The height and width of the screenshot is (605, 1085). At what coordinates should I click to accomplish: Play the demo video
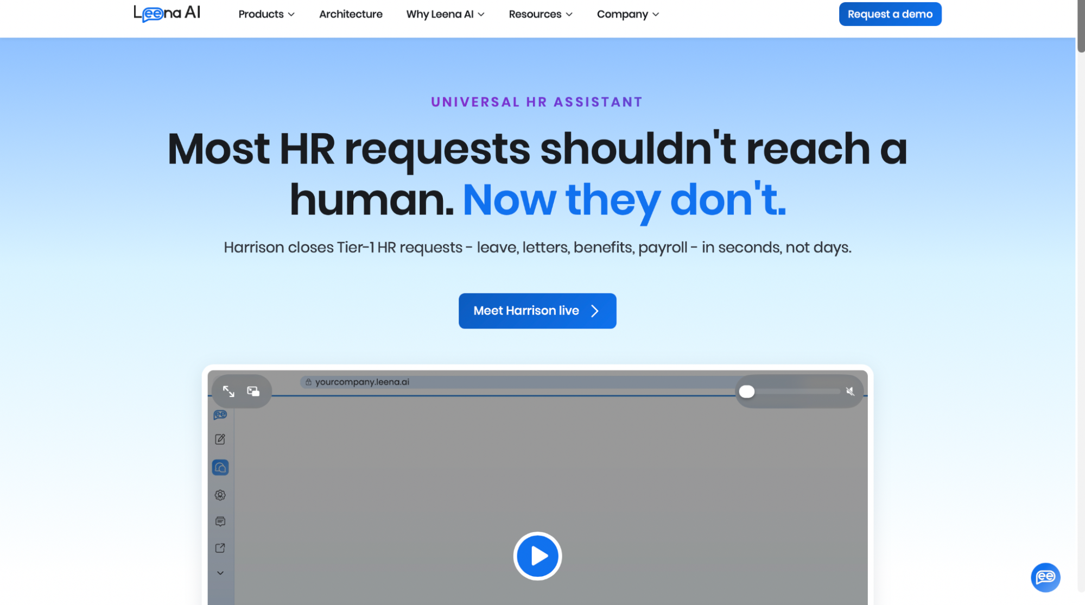(x=537, y=556)
